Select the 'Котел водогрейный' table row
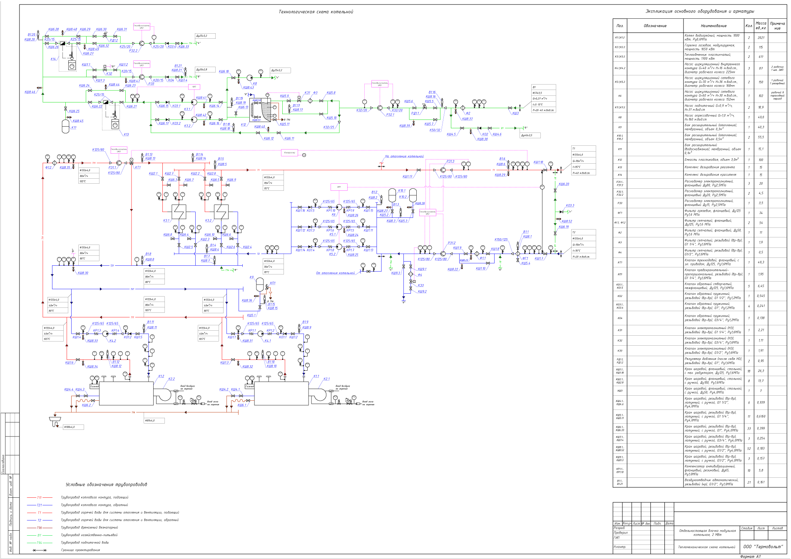This screenshot has height=559, width=791. click(699, 37)
